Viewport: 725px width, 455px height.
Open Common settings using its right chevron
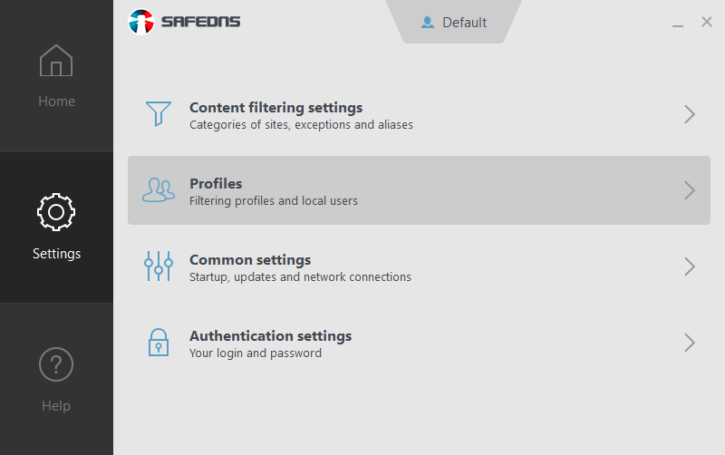pos(690,266)
